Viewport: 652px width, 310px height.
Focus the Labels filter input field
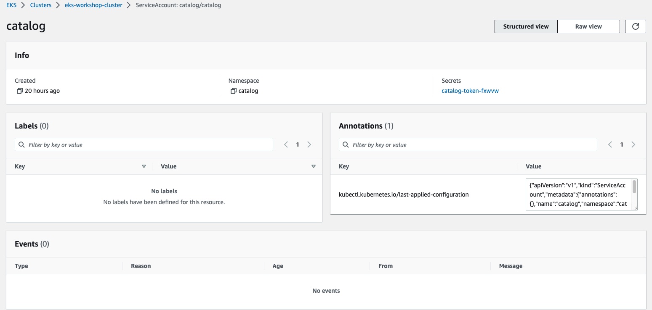(x=147, y=145)
